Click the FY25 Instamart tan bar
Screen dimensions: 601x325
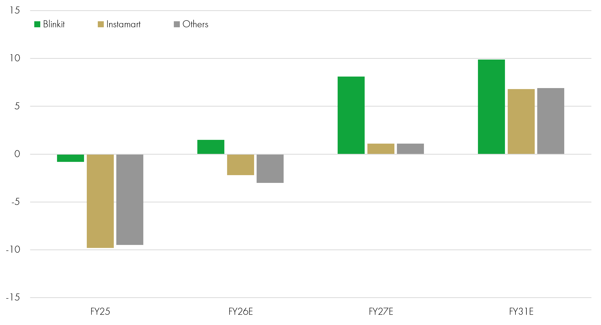tap(100, 201)
